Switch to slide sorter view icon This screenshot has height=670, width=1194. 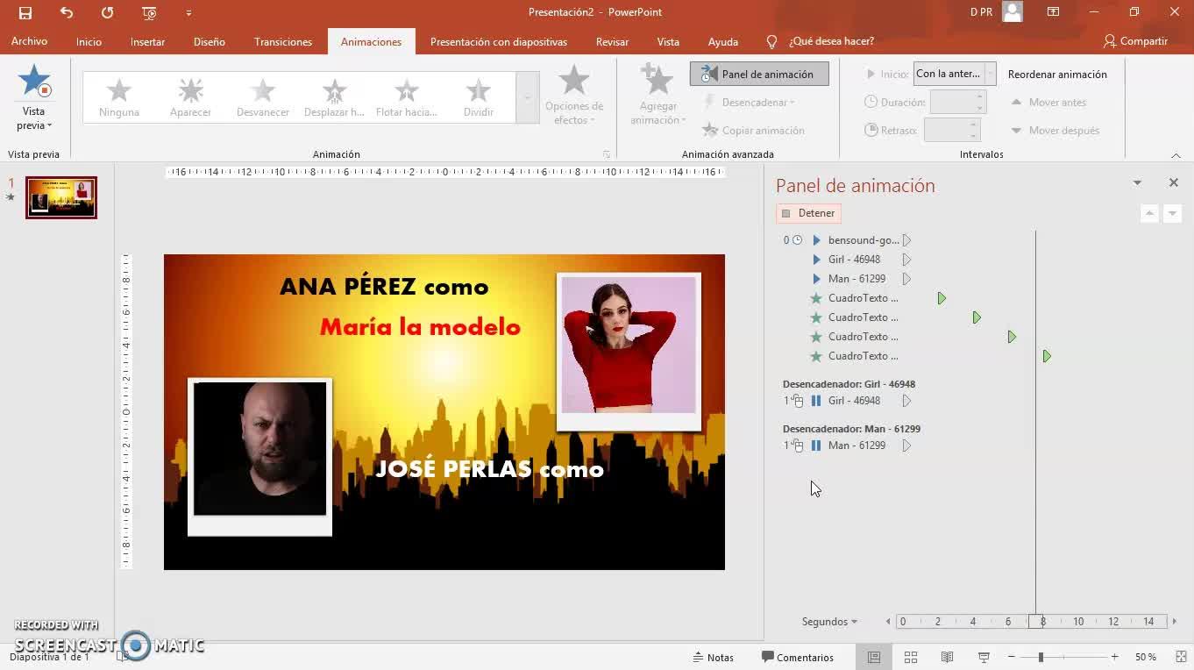911,657
